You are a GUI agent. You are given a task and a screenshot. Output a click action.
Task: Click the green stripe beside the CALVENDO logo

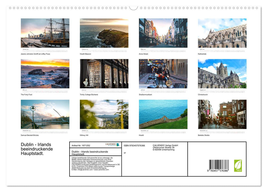[x=118, y=145]
